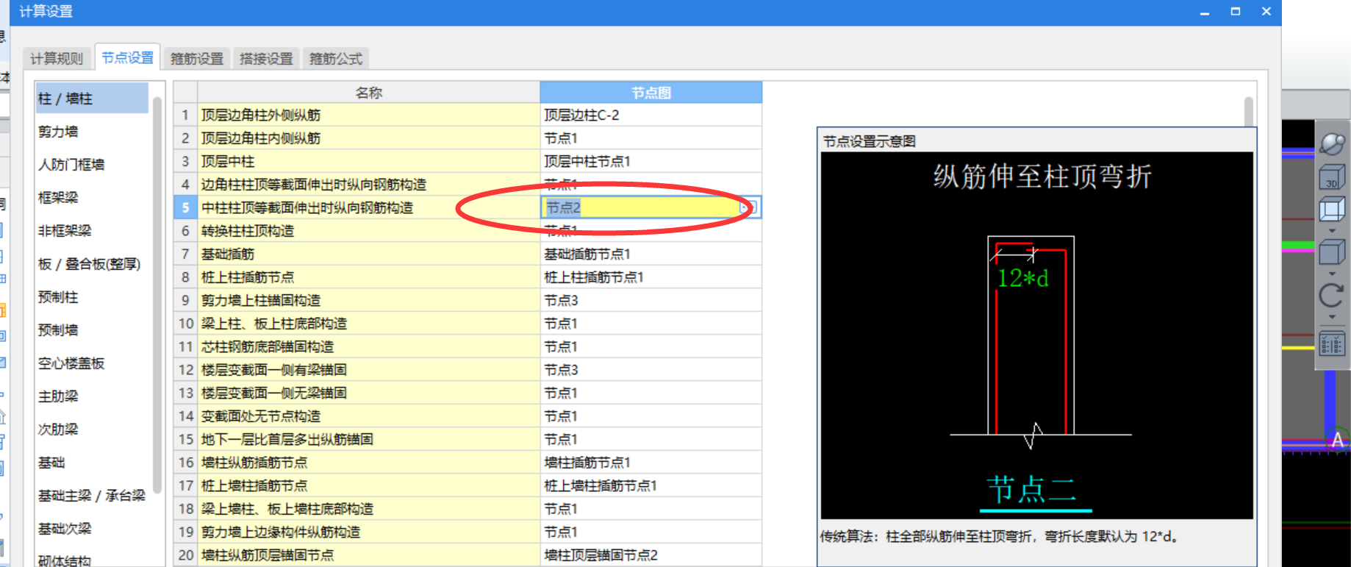Screen dimensions: 1351x567
Task: Select 板 / 叠合板(整厚) category
Action: pos(92,264)
